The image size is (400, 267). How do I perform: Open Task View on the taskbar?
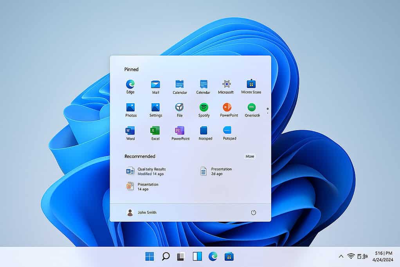(181, 256)
